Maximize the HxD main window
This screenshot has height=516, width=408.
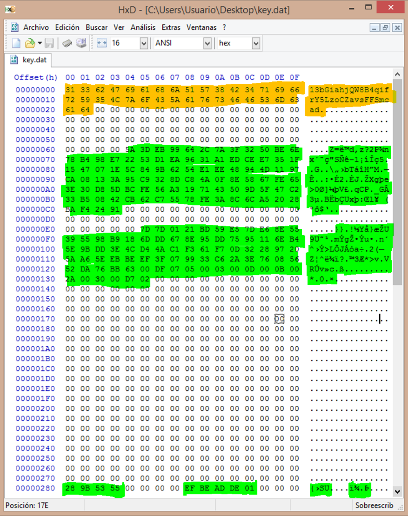368,7
